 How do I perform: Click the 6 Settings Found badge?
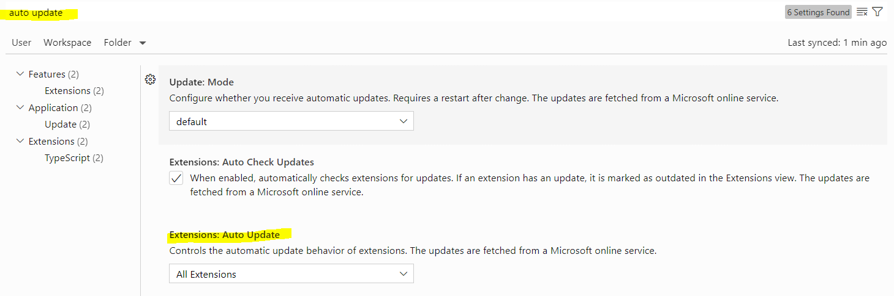point(819,12)
